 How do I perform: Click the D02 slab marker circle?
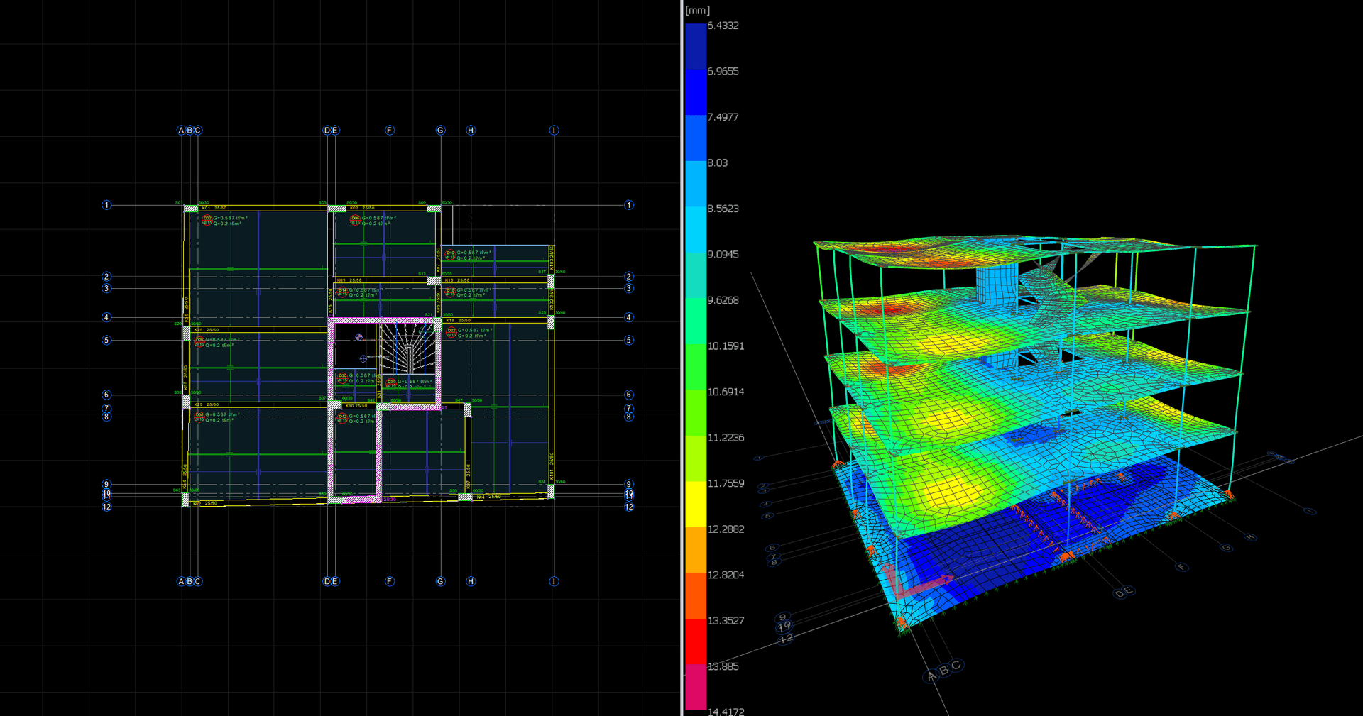(x=207, y=220)
